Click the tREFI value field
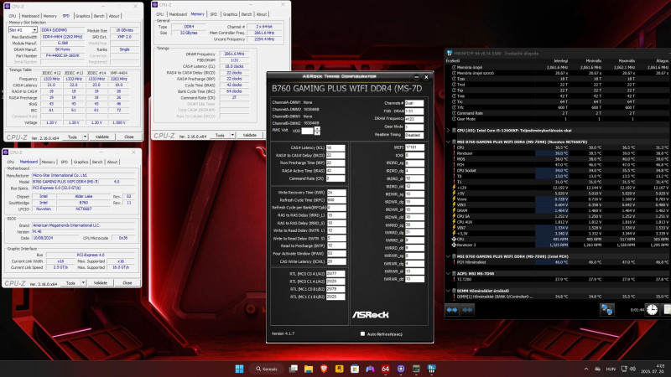 click(x=414, y=147)
